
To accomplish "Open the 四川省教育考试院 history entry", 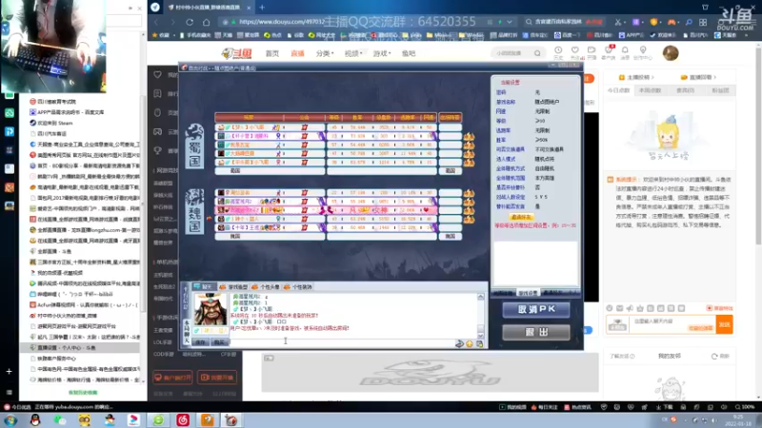I will 81,102.
